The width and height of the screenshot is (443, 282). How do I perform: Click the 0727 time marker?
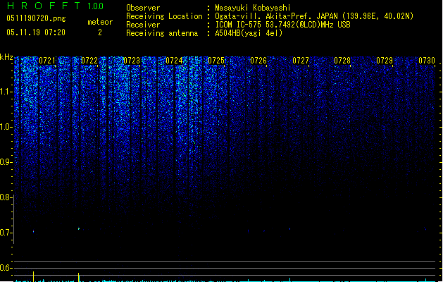point(301,61)
